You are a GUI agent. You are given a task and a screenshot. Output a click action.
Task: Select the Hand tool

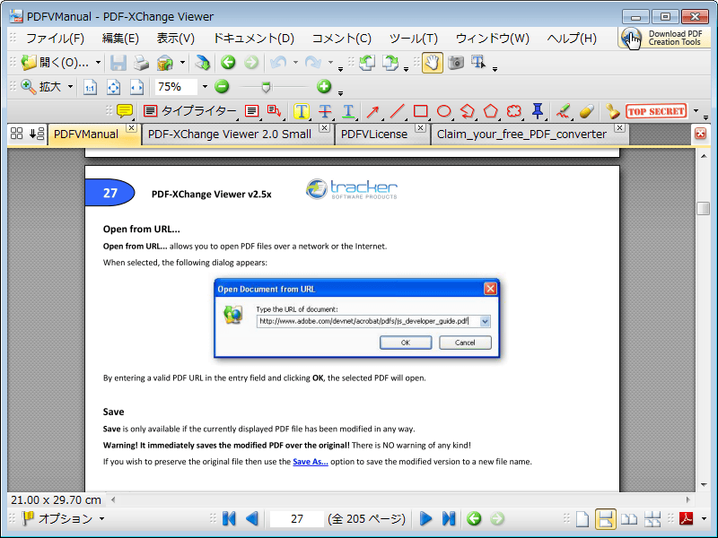[x=433, y=63]
